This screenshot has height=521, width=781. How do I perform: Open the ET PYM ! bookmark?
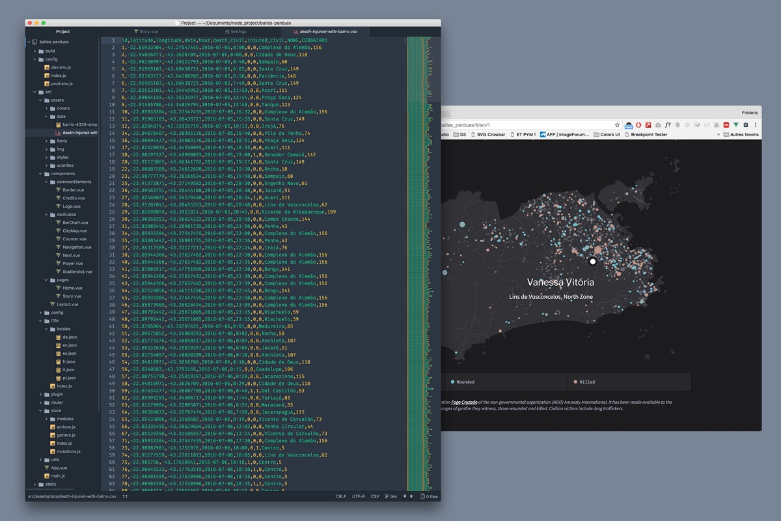point(522,135)
